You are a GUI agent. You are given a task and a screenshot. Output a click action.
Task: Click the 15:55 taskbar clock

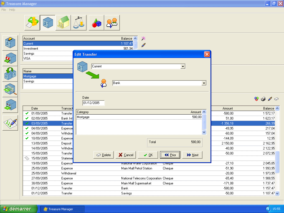pos(277,209)
